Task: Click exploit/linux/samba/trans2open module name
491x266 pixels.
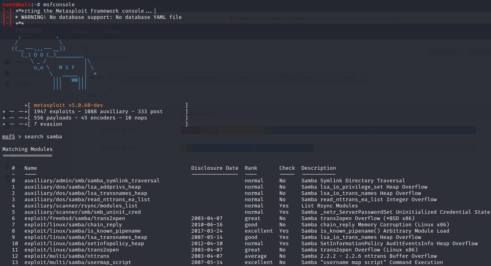Action: tap(72, 250)
